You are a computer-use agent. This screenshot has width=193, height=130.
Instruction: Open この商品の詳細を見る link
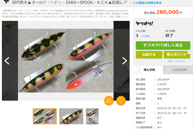click(x=147, y=3)
